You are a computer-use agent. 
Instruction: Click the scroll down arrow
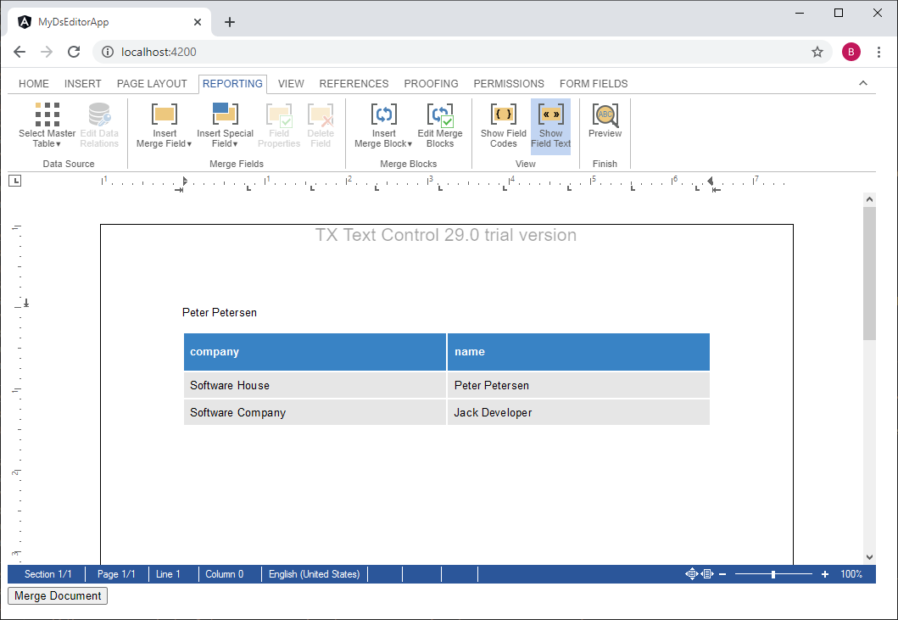pyautogui.click(x=869, y=557)
